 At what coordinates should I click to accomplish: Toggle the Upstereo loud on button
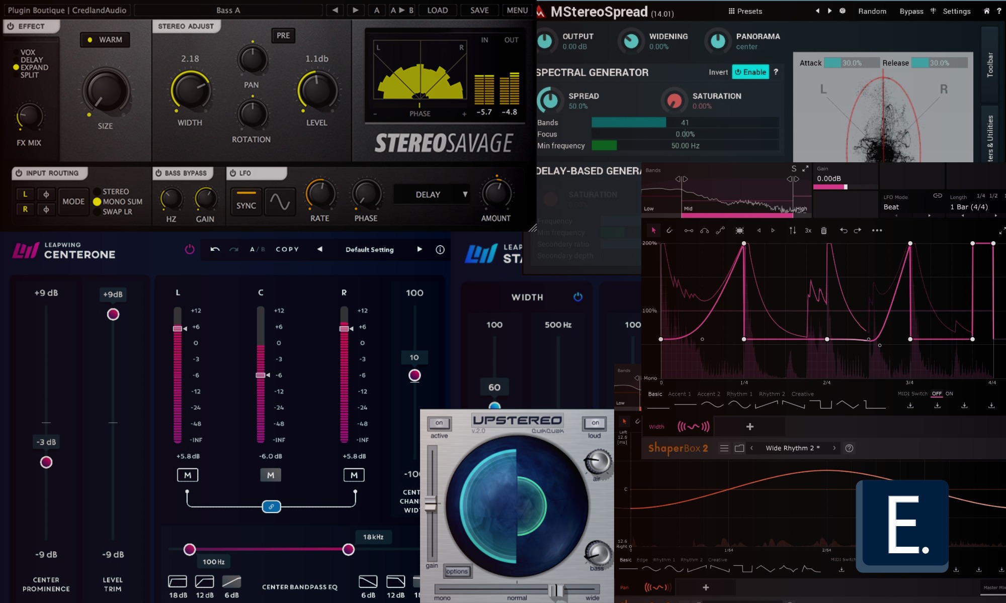pos(595,423)
